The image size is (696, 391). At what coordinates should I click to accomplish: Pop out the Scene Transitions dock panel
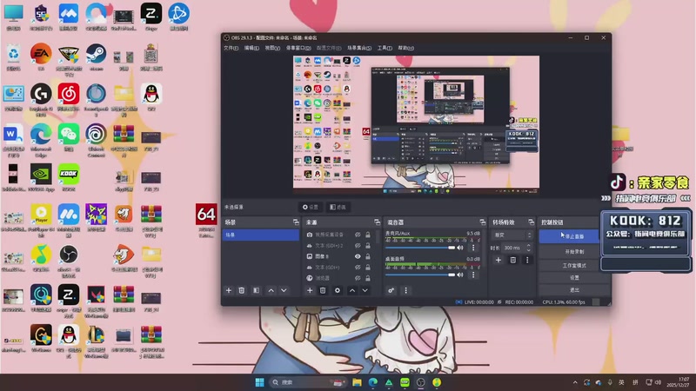point(531,222)
